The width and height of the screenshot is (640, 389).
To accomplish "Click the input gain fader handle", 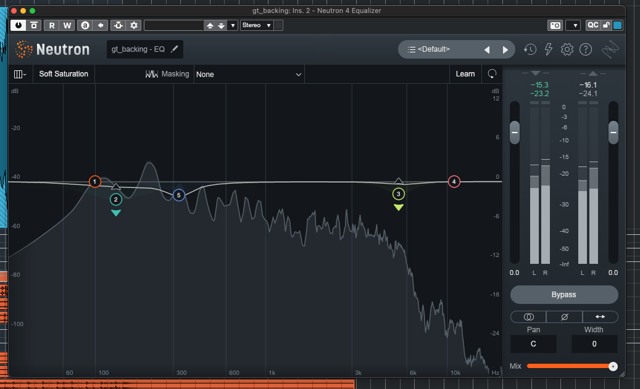I will [515, 133].
